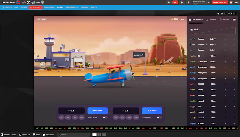The width and height of the screenshot is (240, 137).
Task: Open the Popular games filter
Action: pos(24,135)
